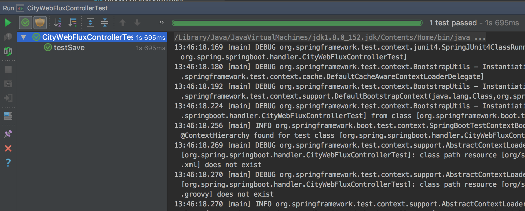Toggle alphabetical sorting of tests
Viewport: 525px width, 211px height.
pyautogui.click(x=58, y=22)
